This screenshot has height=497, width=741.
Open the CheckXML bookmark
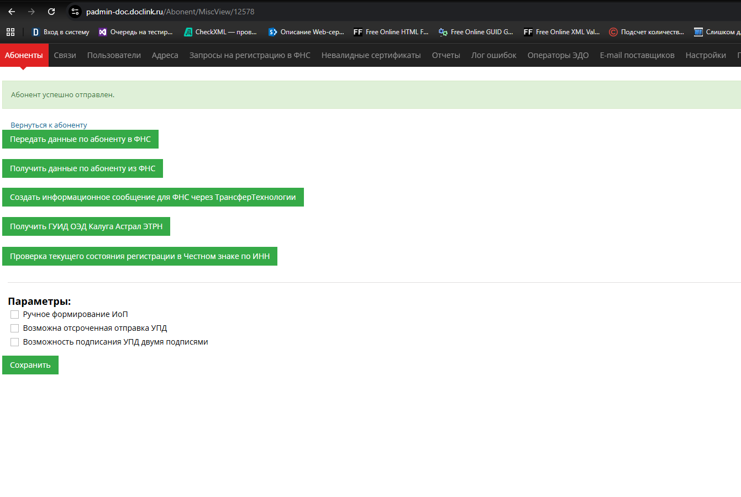coord(220,32)
